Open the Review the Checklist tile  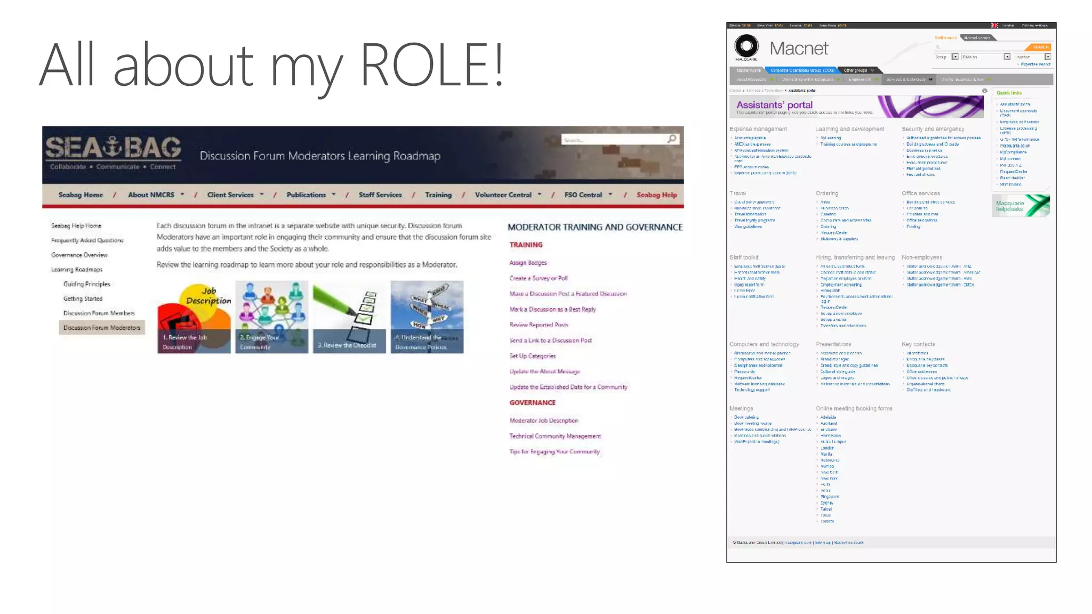[349, 317]
